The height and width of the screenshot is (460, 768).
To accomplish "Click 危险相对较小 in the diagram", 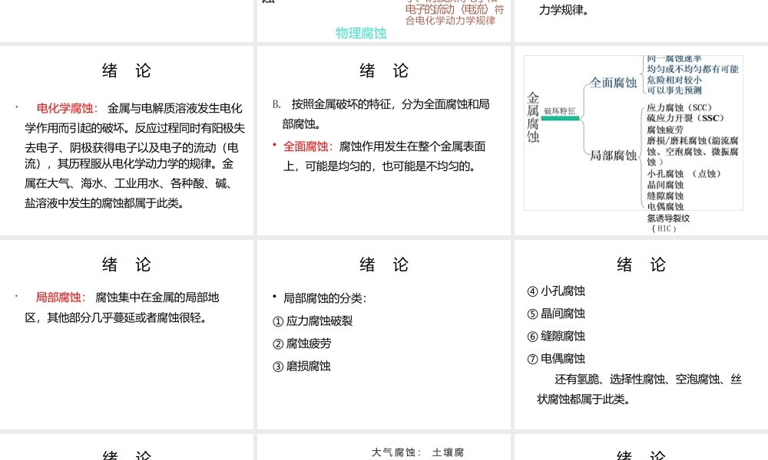I will [x=674, y=80].
